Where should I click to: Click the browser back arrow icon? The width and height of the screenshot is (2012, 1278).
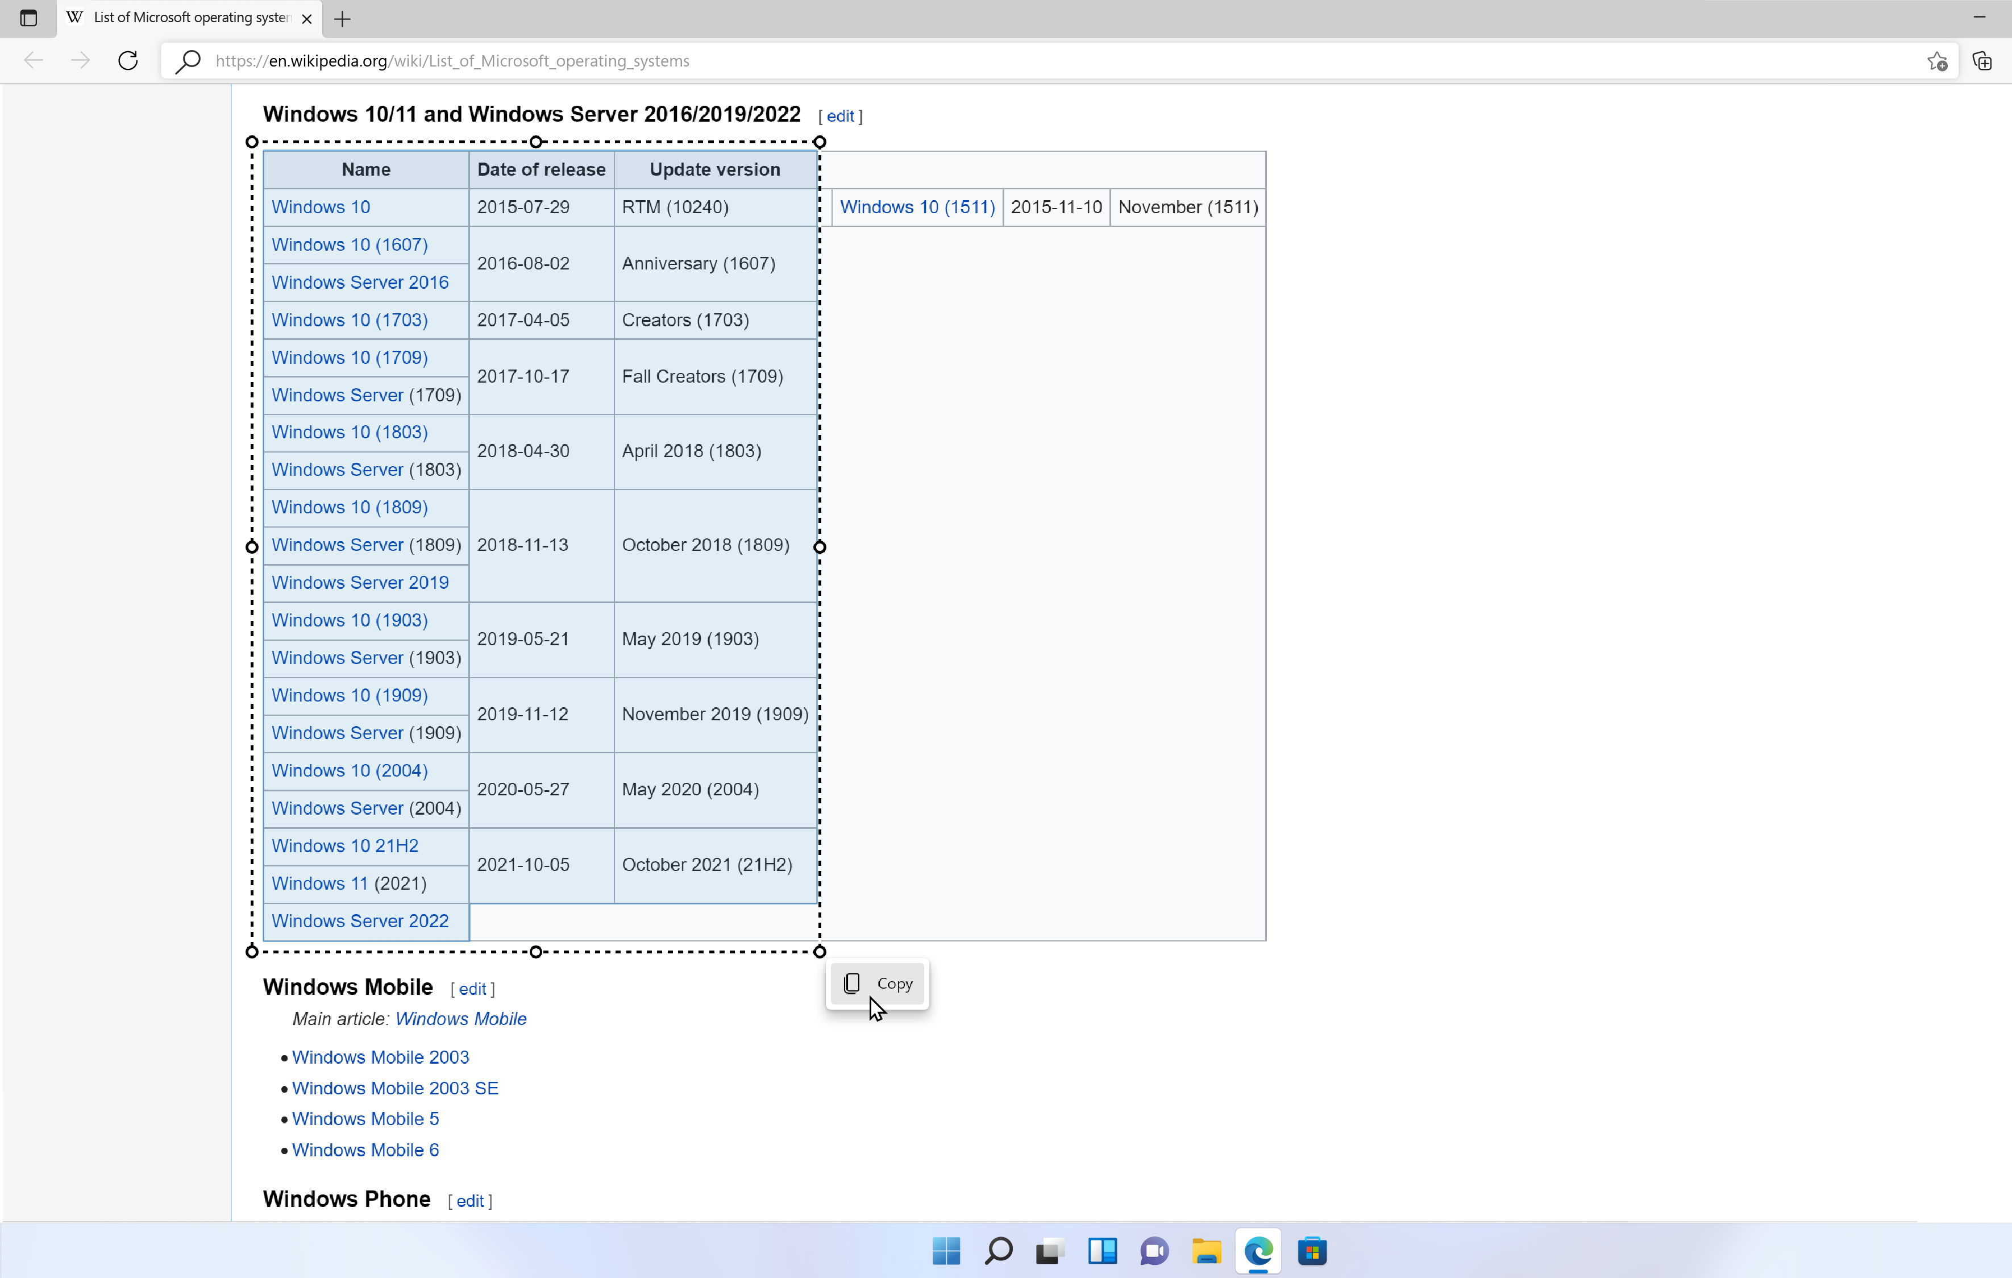point(34,61)
